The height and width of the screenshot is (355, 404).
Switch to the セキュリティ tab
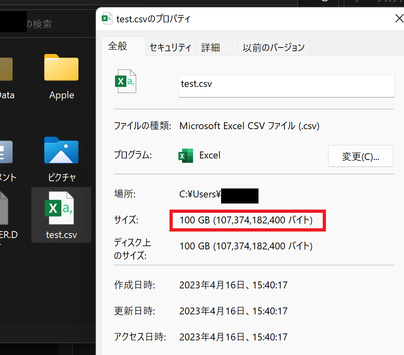[170, 48]
